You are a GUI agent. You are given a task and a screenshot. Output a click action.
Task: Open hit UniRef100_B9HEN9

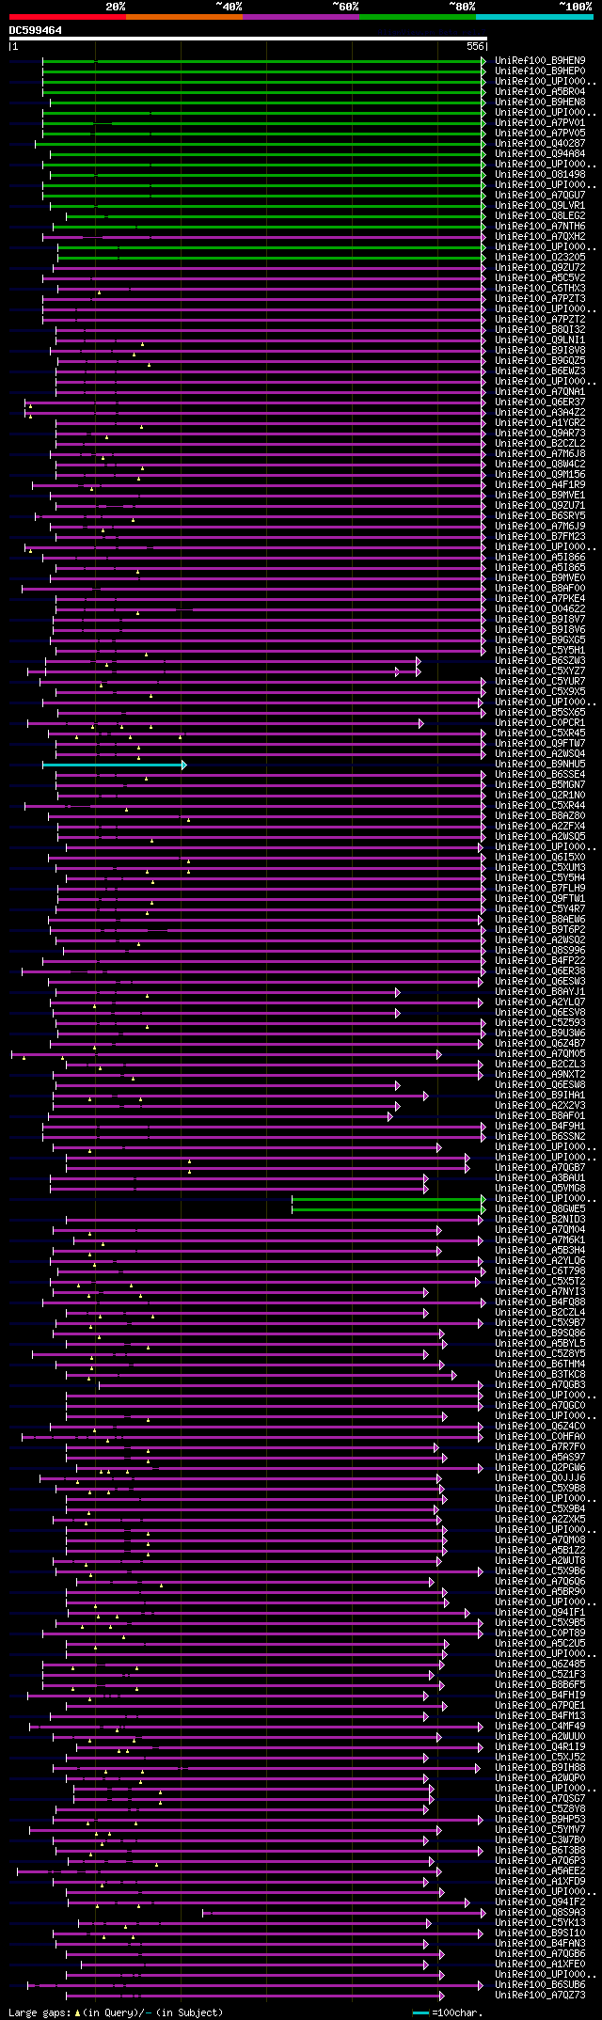coord(540,61)
